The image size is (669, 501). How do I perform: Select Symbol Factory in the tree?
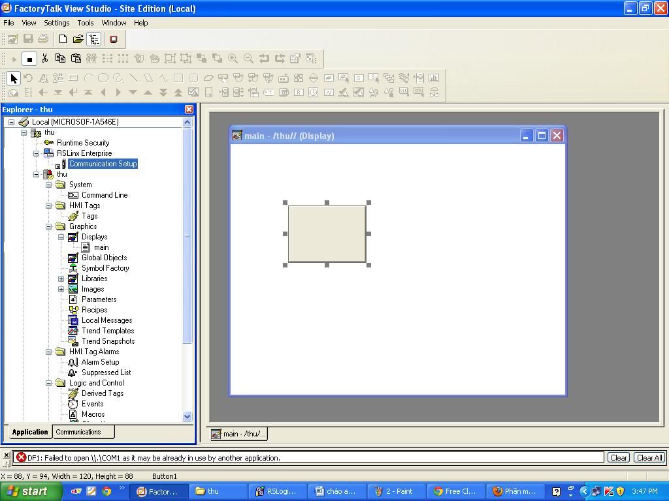tap(105, 268)
